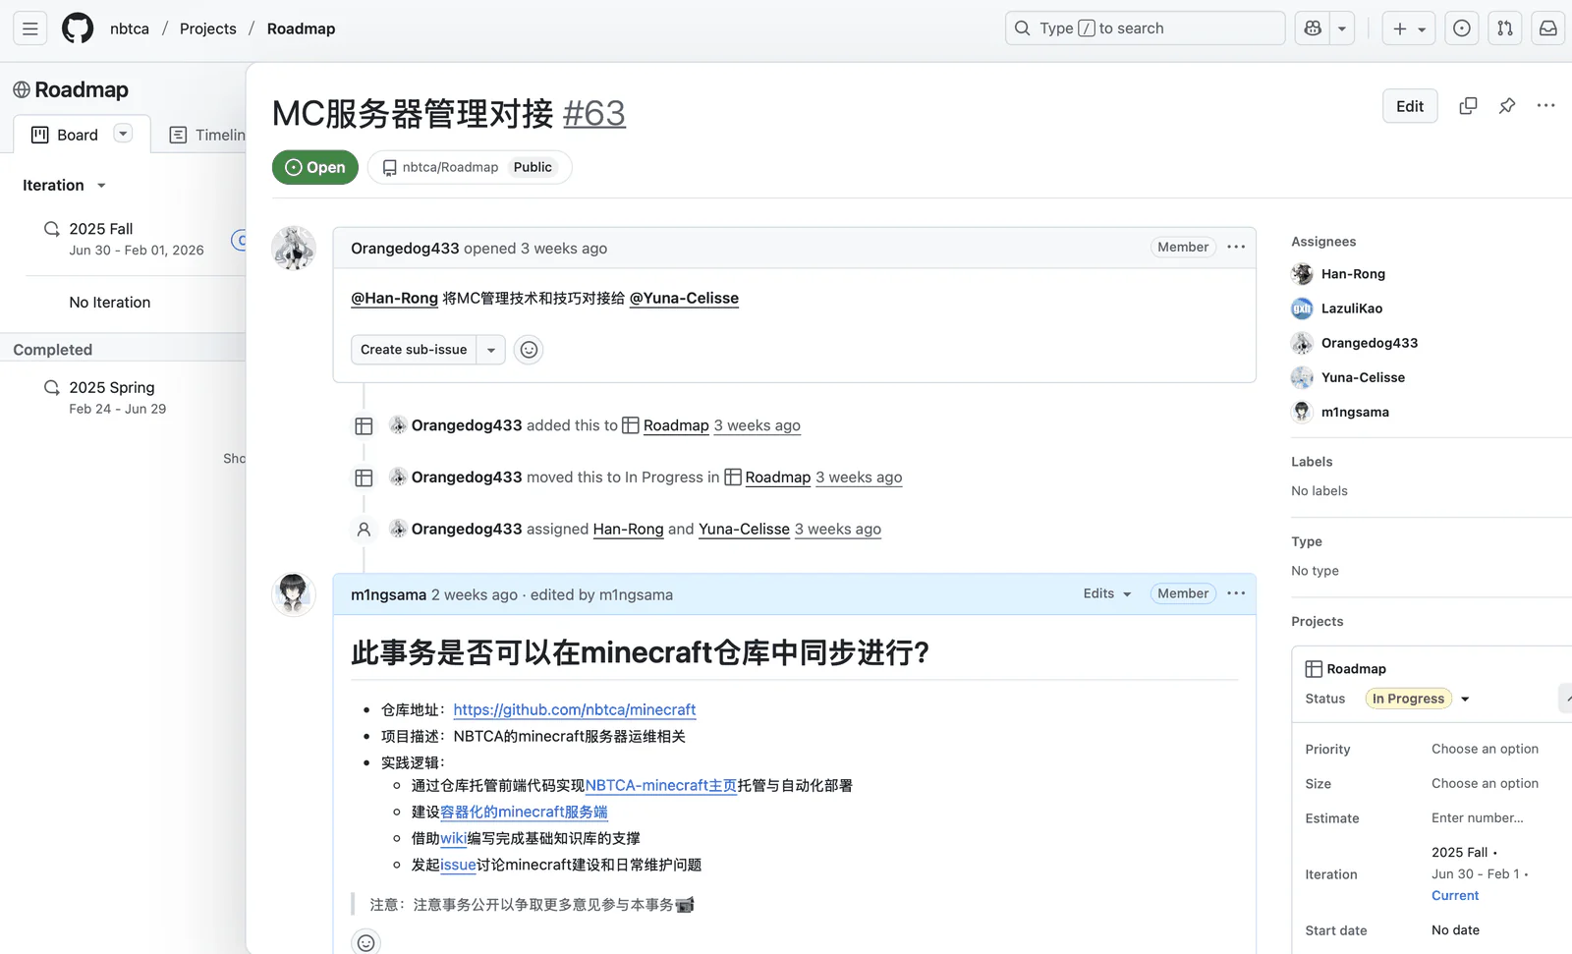This screenshot has height=954, width=1572.
Task: Open the Notifications inbox icon
Action: point(1548,28)
